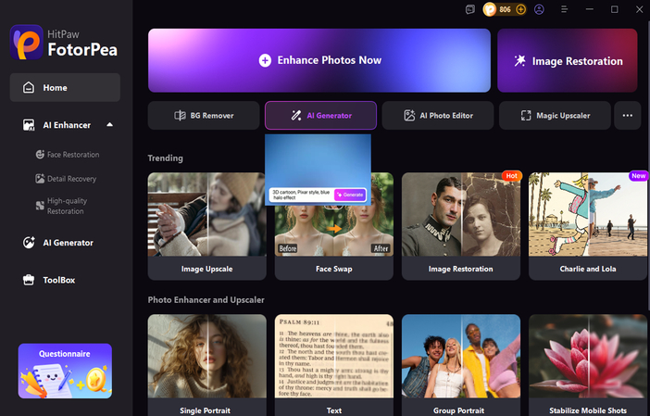Open the Stabilize Mobile Shots card
The width and height of the screenshot is (650, 416).
(x=587, y=365)
